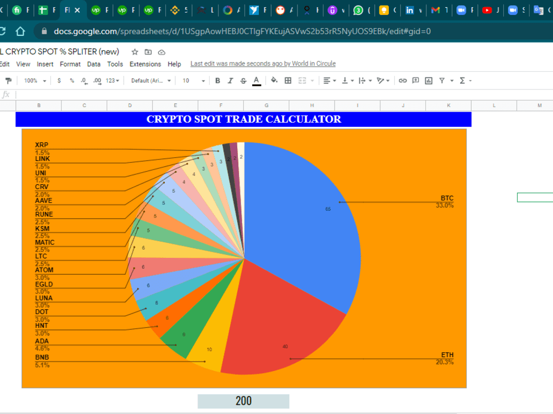Open the Borders tool

(x=288, y=80)
